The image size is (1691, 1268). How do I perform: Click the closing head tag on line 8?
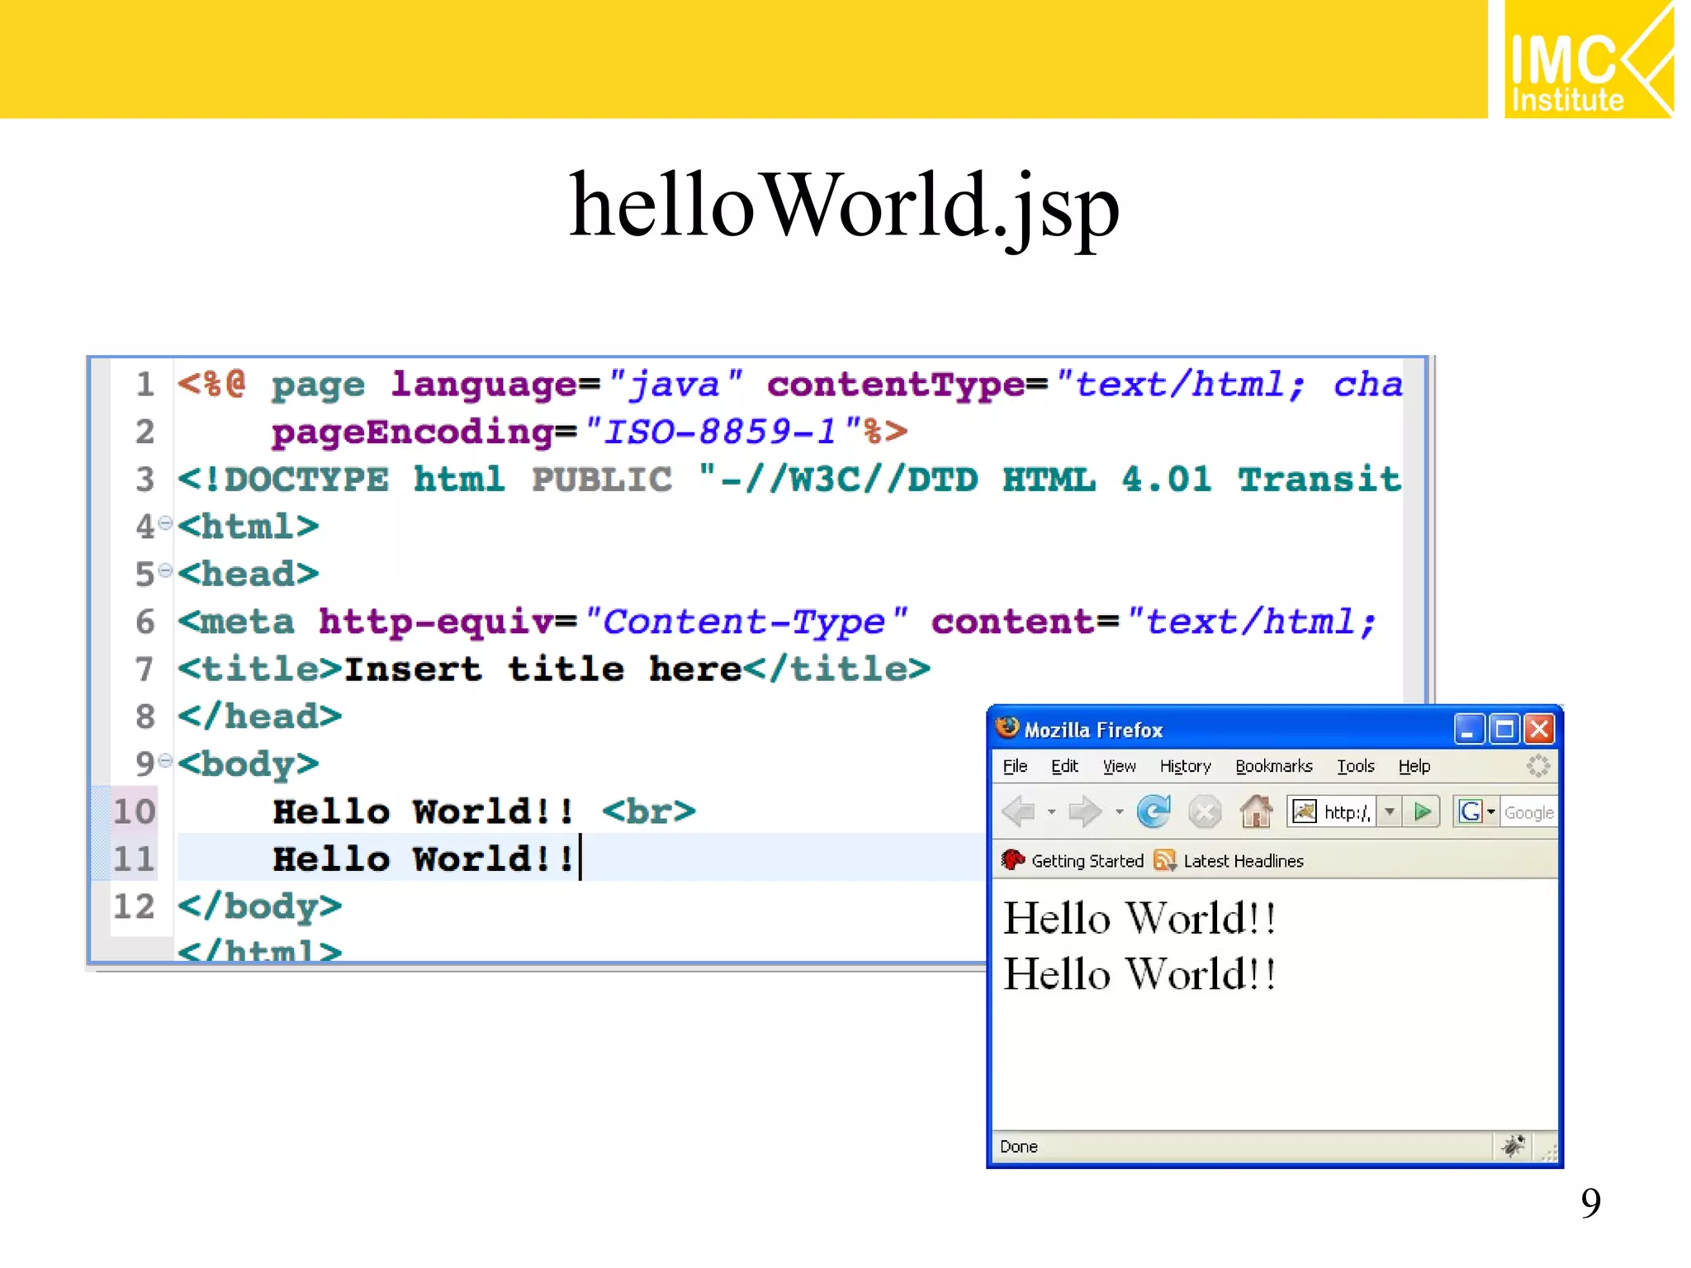[259, 716]
